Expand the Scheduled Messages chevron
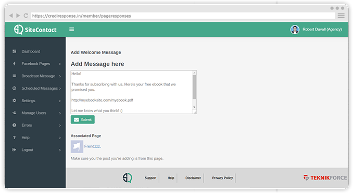 pos(60,89)
